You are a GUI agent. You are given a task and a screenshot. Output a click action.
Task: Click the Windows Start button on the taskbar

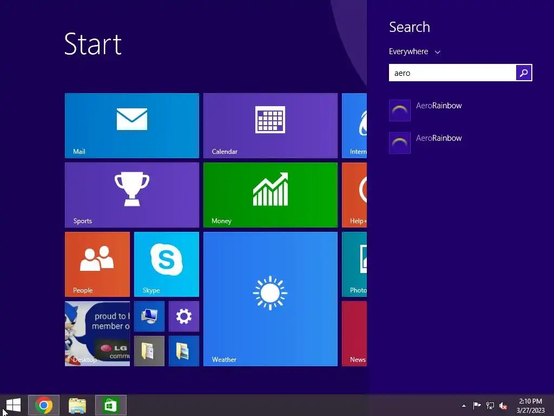14,405
